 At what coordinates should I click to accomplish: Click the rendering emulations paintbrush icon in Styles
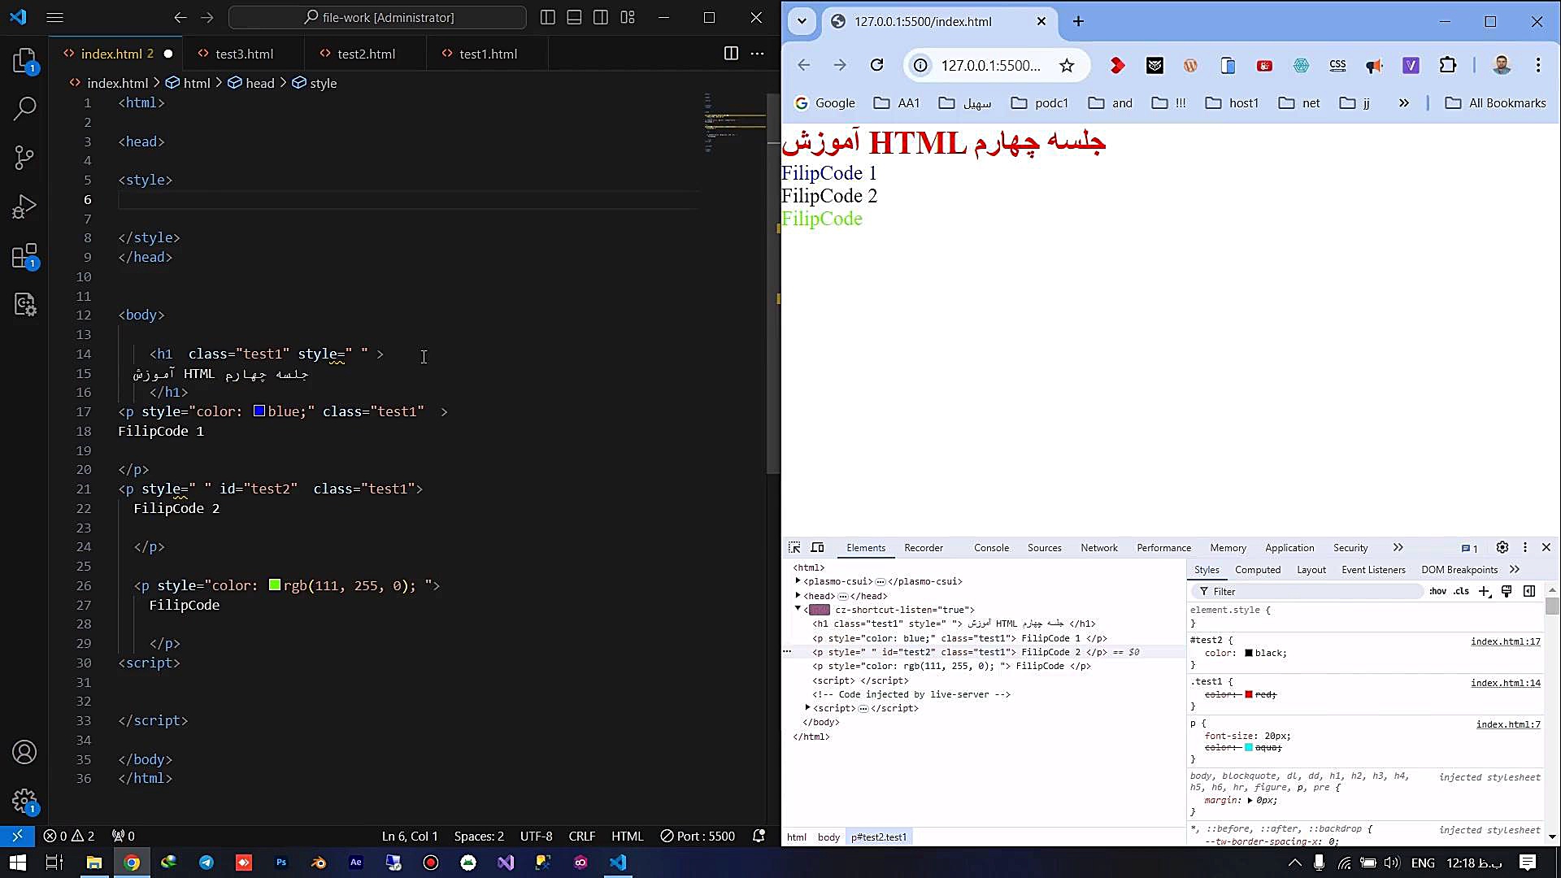[1507, 591]
